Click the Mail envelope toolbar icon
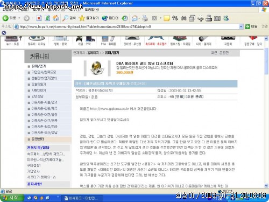The image size is (269, 202). point(134,18)
